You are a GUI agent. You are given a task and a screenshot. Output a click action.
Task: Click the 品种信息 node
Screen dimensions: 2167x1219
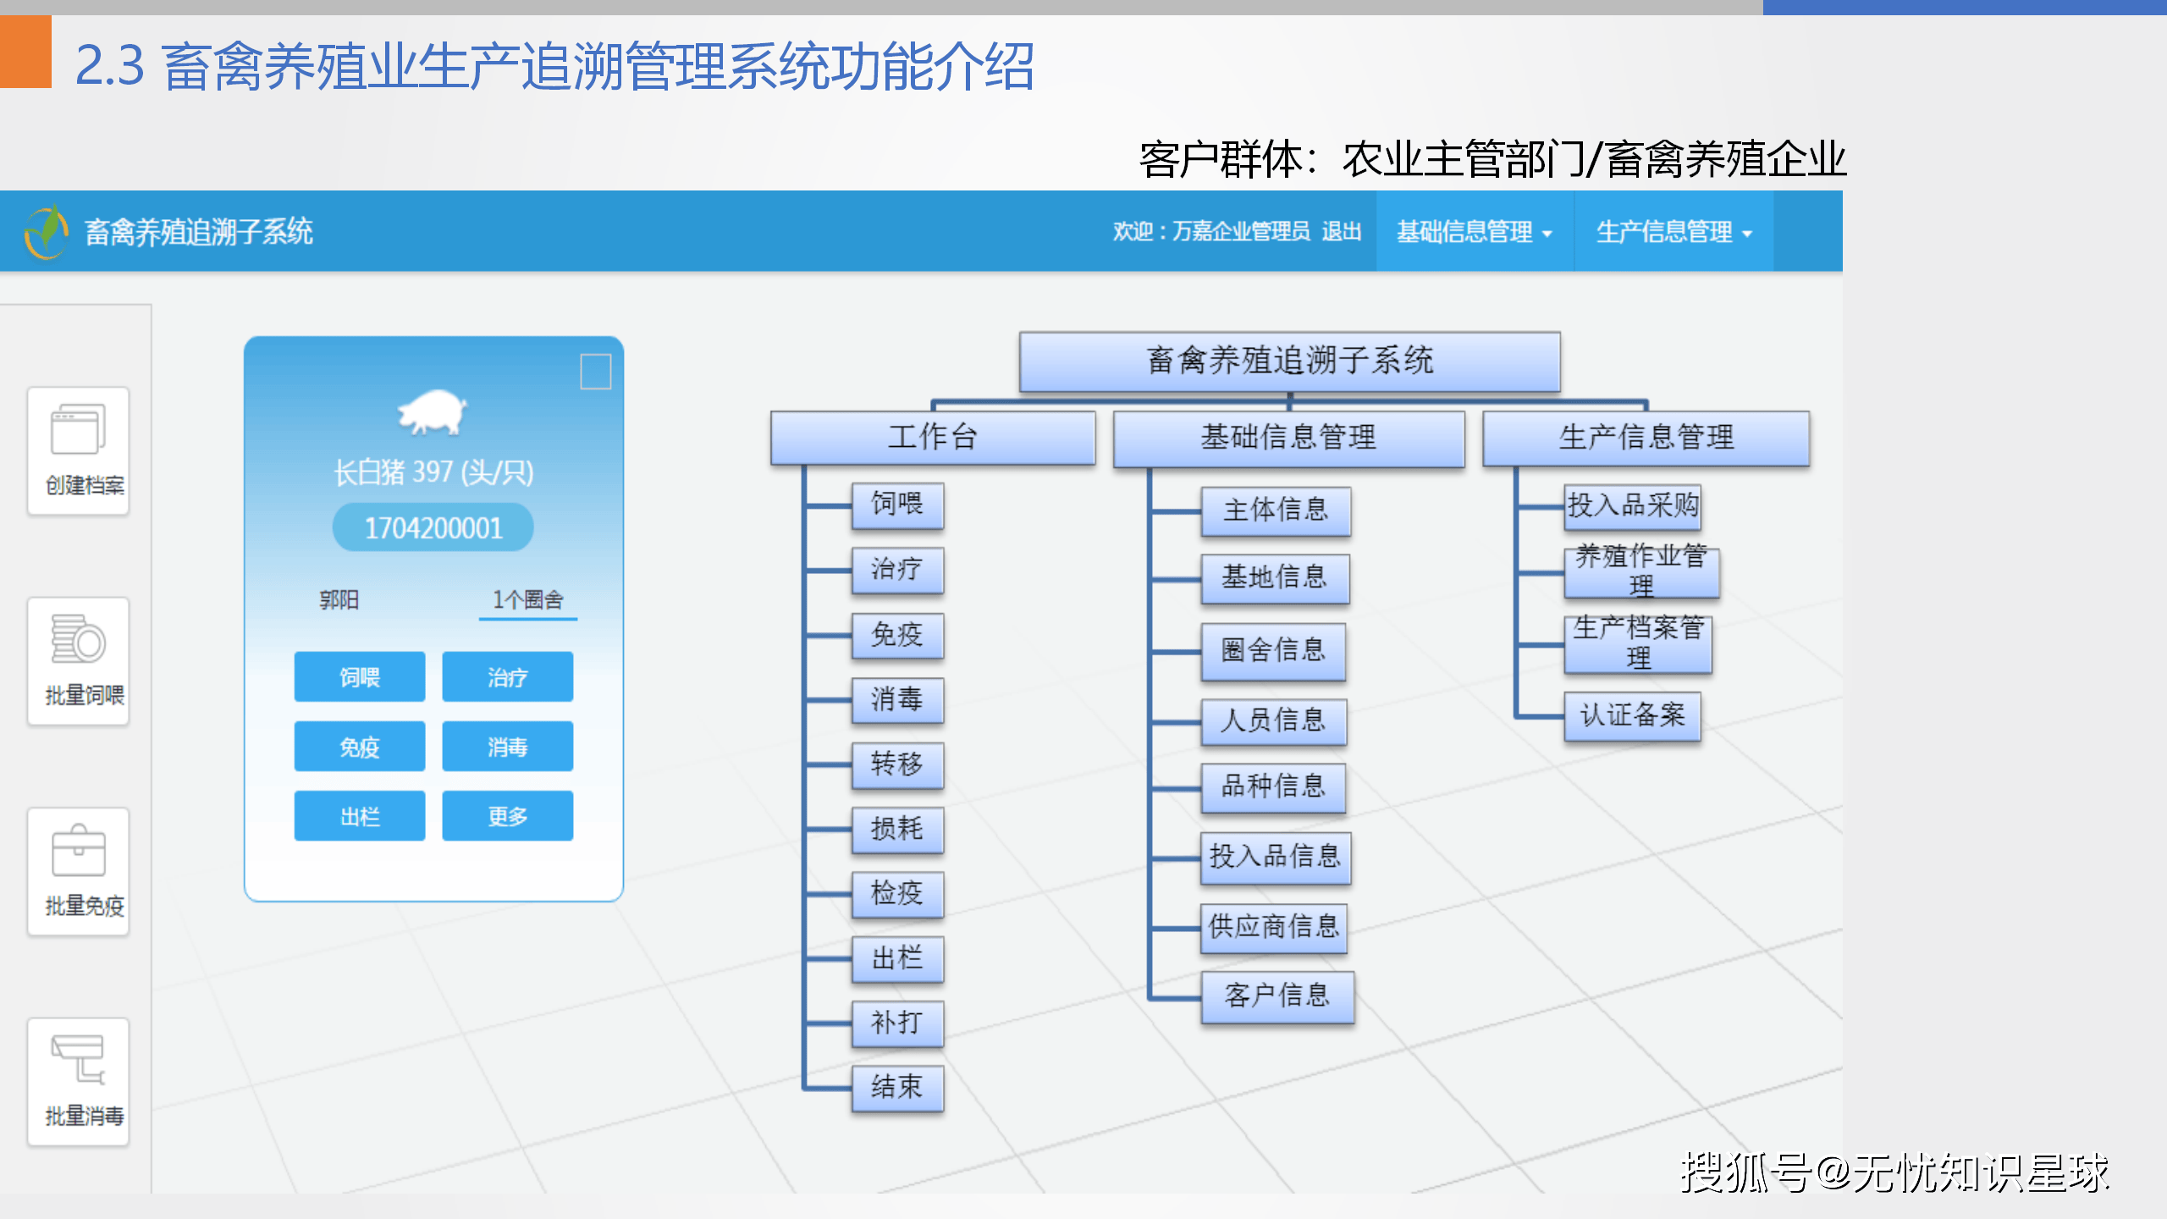coord(1273,787)
